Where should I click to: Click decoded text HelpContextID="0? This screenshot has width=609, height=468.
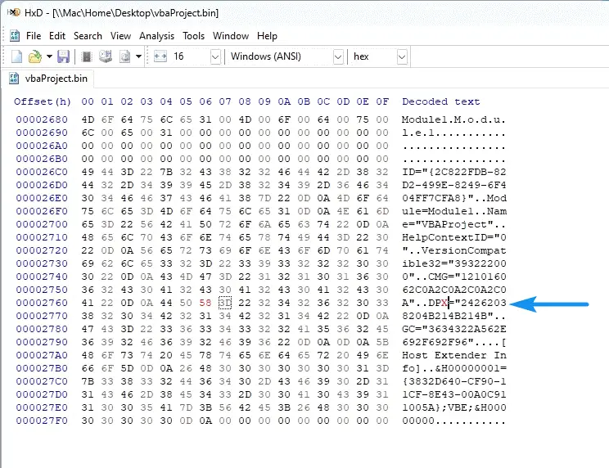coord(454,237)
